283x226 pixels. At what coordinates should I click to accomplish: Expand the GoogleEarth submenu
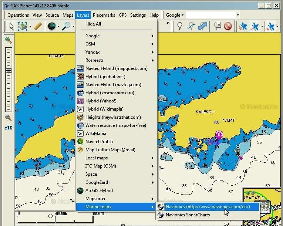click(117, 182)
